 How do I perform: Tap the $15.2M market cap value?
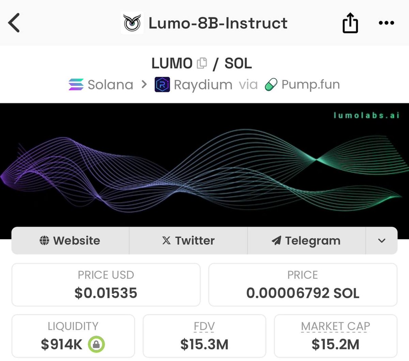335,344
